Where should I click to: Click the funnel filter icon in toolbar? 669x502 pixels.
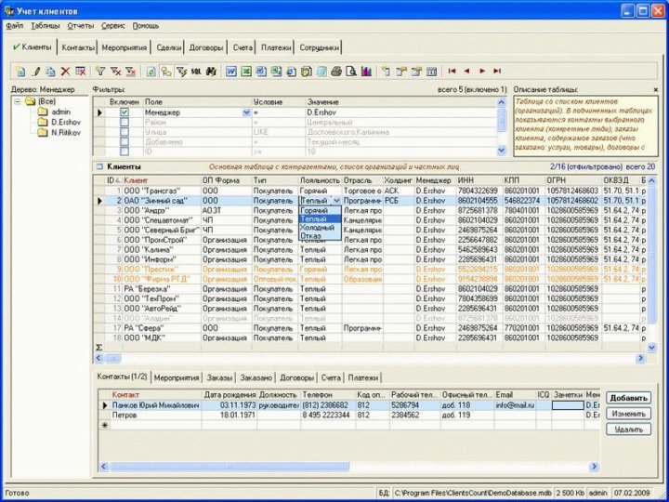[100, 72]
